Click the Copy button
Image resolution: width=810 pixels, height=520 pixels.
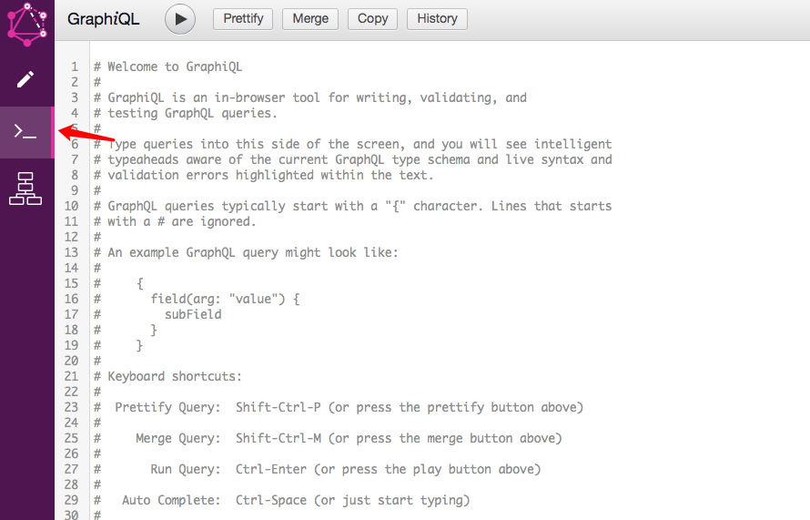(372, 19)
